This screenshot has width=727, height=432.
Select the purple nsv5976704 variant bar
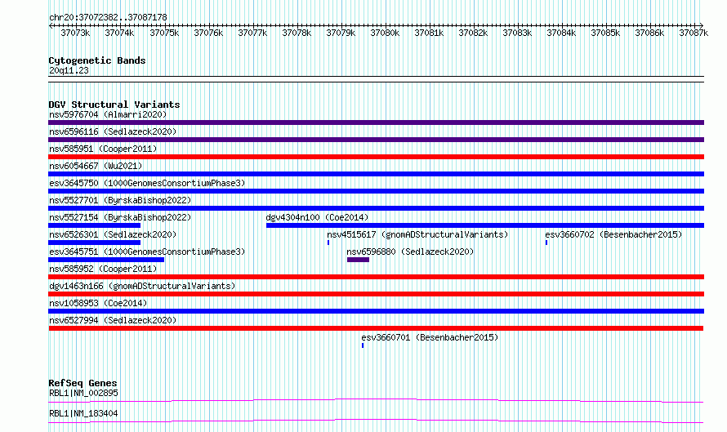pos(376,122)
